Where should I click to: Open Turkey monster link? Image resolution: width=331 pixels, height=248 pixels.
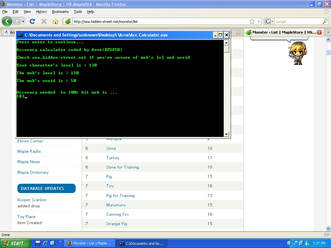click(x=113, y=158)
